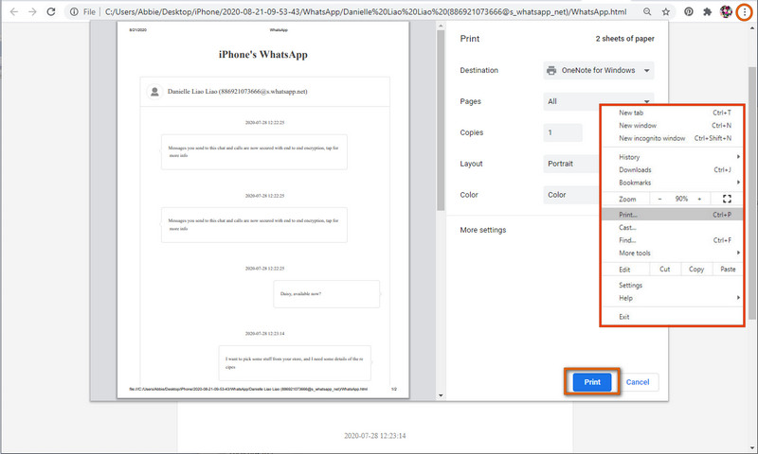The width and height of the screenshot is (758, 454).
Task: Toggle fullscreen icon in Zoom row
Action: (727, 199)
